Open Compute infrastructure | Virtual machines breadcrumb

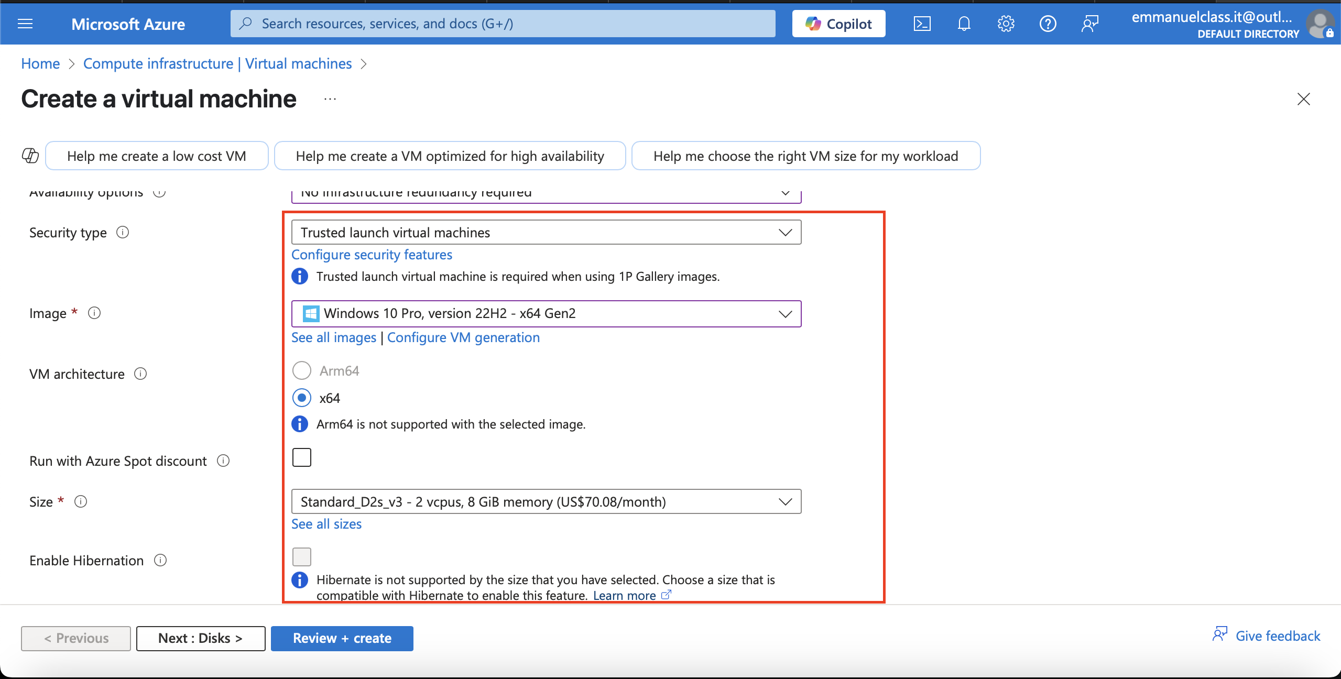(x=217, y=63)
